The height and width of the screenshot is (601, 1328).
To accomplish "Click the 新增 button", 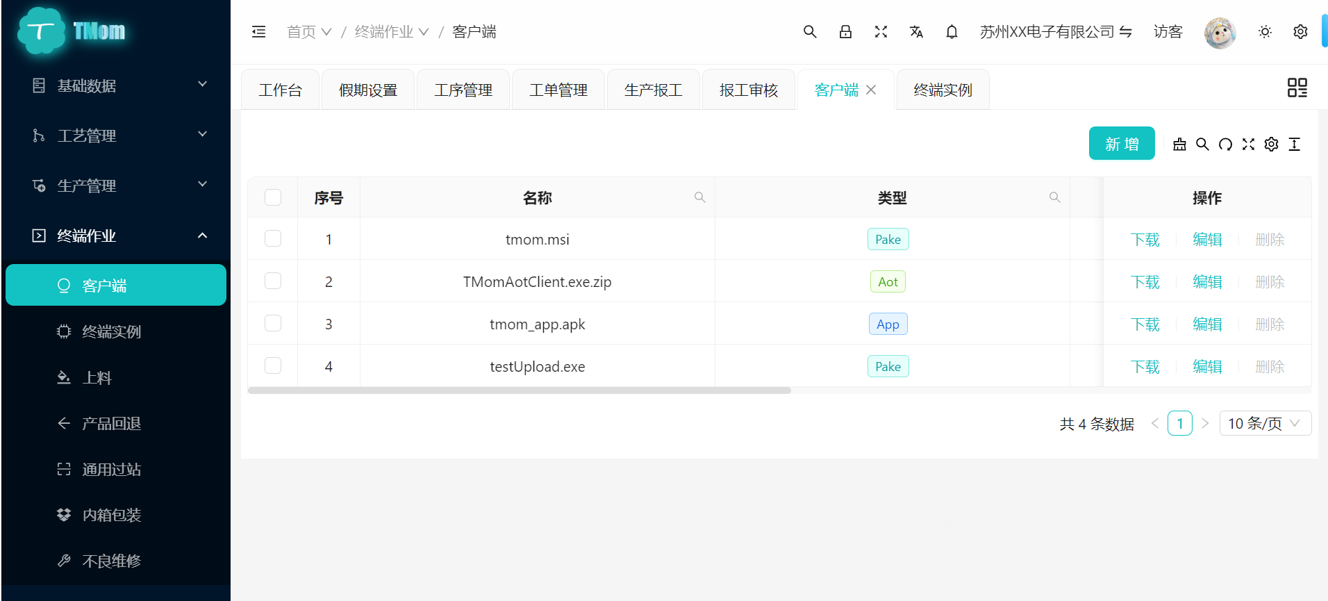I will (x=1121, y=144).
